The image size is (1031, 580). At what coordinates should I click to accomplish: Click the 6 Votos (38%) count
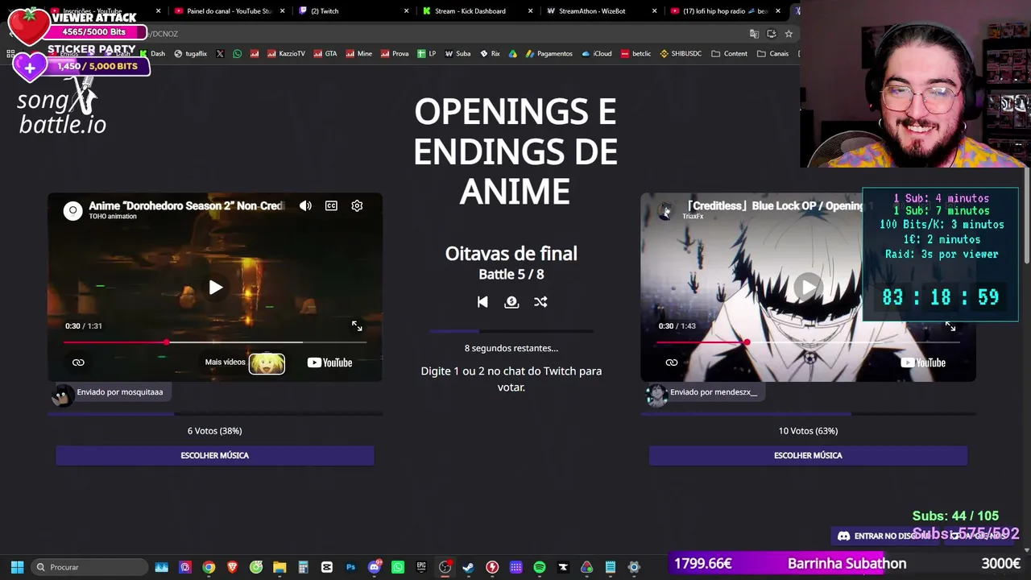(x=215, y=431)
